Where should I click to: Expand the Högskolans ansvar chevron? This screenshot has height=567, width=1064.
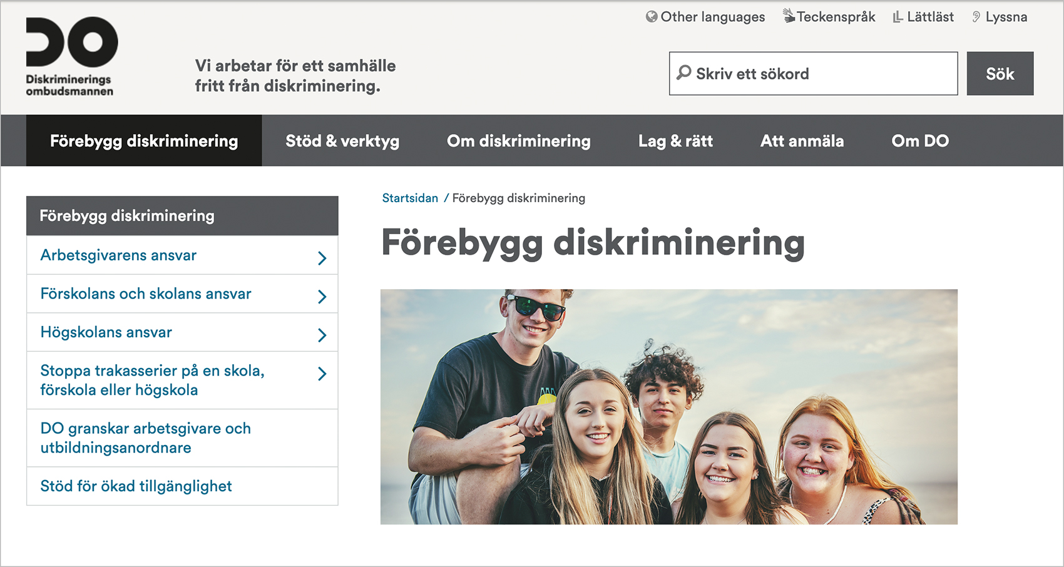(322, 335)
